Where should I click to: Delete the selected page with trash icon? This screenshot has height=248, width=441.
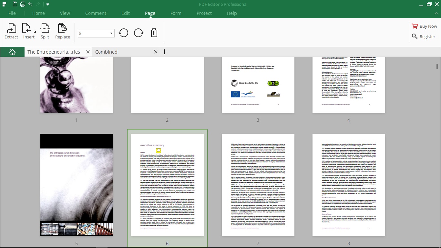(x=154, y=33)
